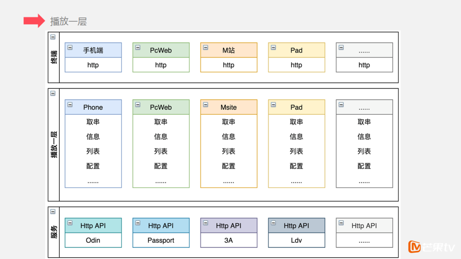
Task: Click the collapse icon on 手机端 box
Action: point(70,48)
